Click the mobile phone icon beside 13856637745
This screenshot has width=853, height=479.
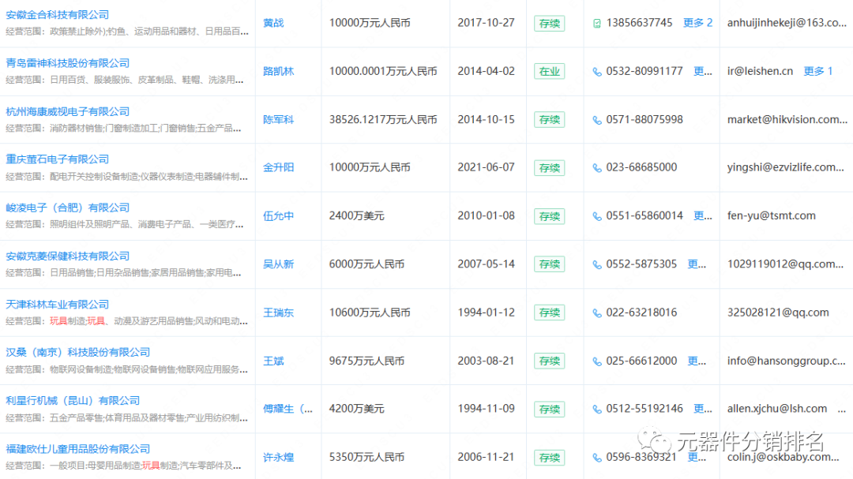(597, 24)
